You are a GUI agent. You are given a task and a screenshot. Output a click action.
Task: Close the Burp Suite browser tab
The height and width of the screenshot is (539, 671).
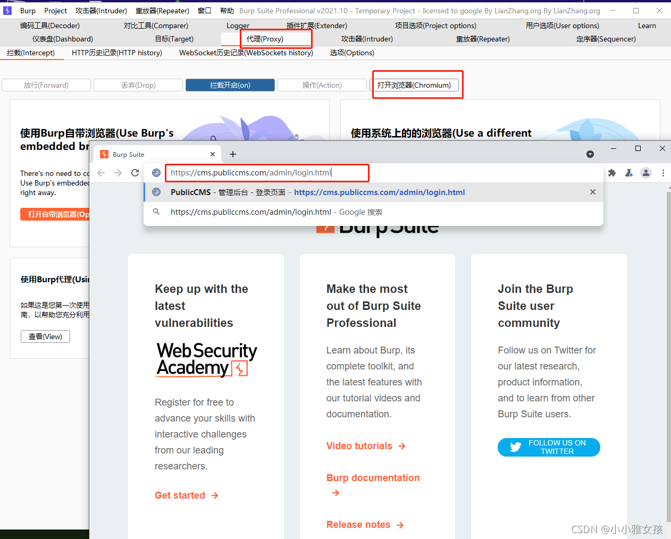tap(213, 154)
